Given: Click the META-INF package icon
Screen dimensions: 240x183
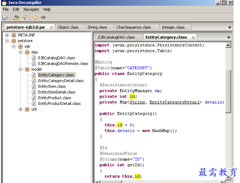Looking at the screenshot, I should point(14,35).
